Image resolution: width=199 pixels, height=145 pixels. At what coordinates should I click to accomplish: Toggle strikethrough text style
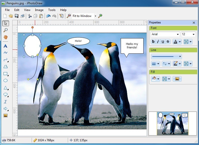pos(168,42)
